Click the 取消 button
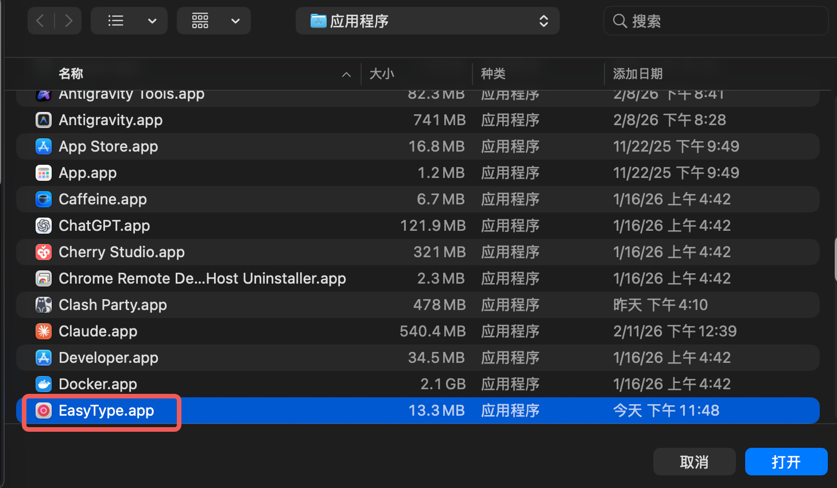Screen dimensions: 837x488 (x=694, y=461)
